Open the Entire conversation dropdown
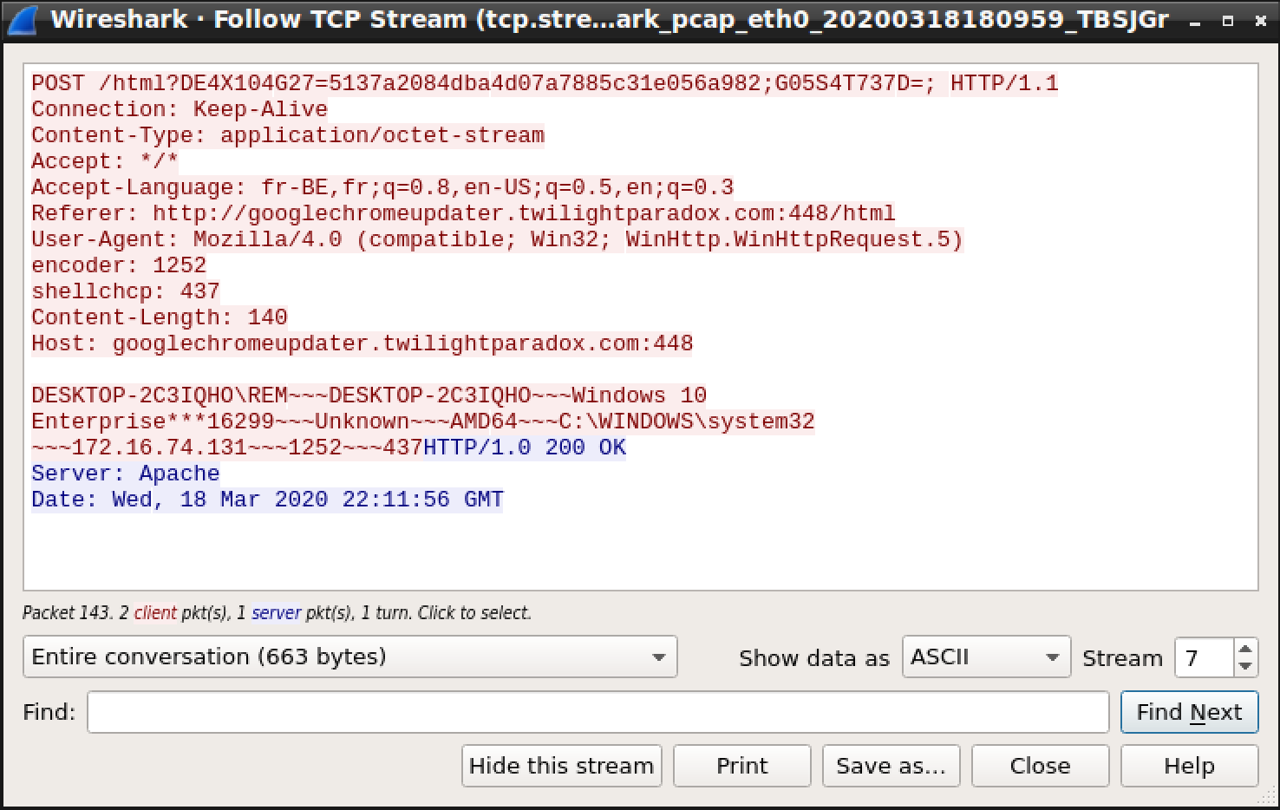The image size is (1280, 810). pos(349,657)
